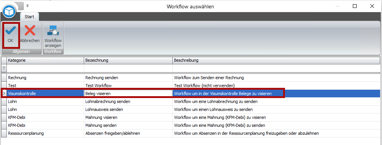Close the Workflow auswählen window
This screenshot has width=382, height=145.
[x=372, y=6]
